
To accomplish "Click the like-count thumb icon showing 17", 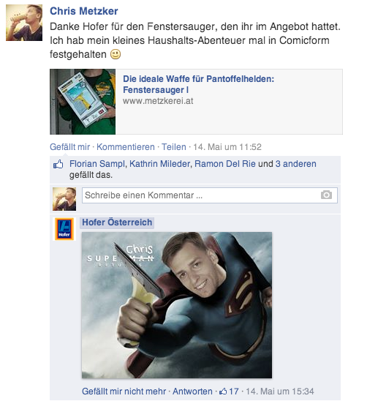I will click(x=223, y=392).
